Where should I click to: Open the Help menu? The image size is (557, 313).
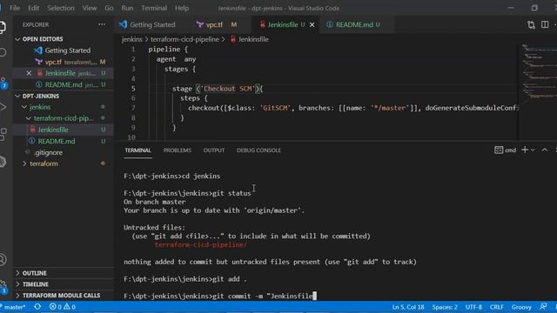(182, 8)
